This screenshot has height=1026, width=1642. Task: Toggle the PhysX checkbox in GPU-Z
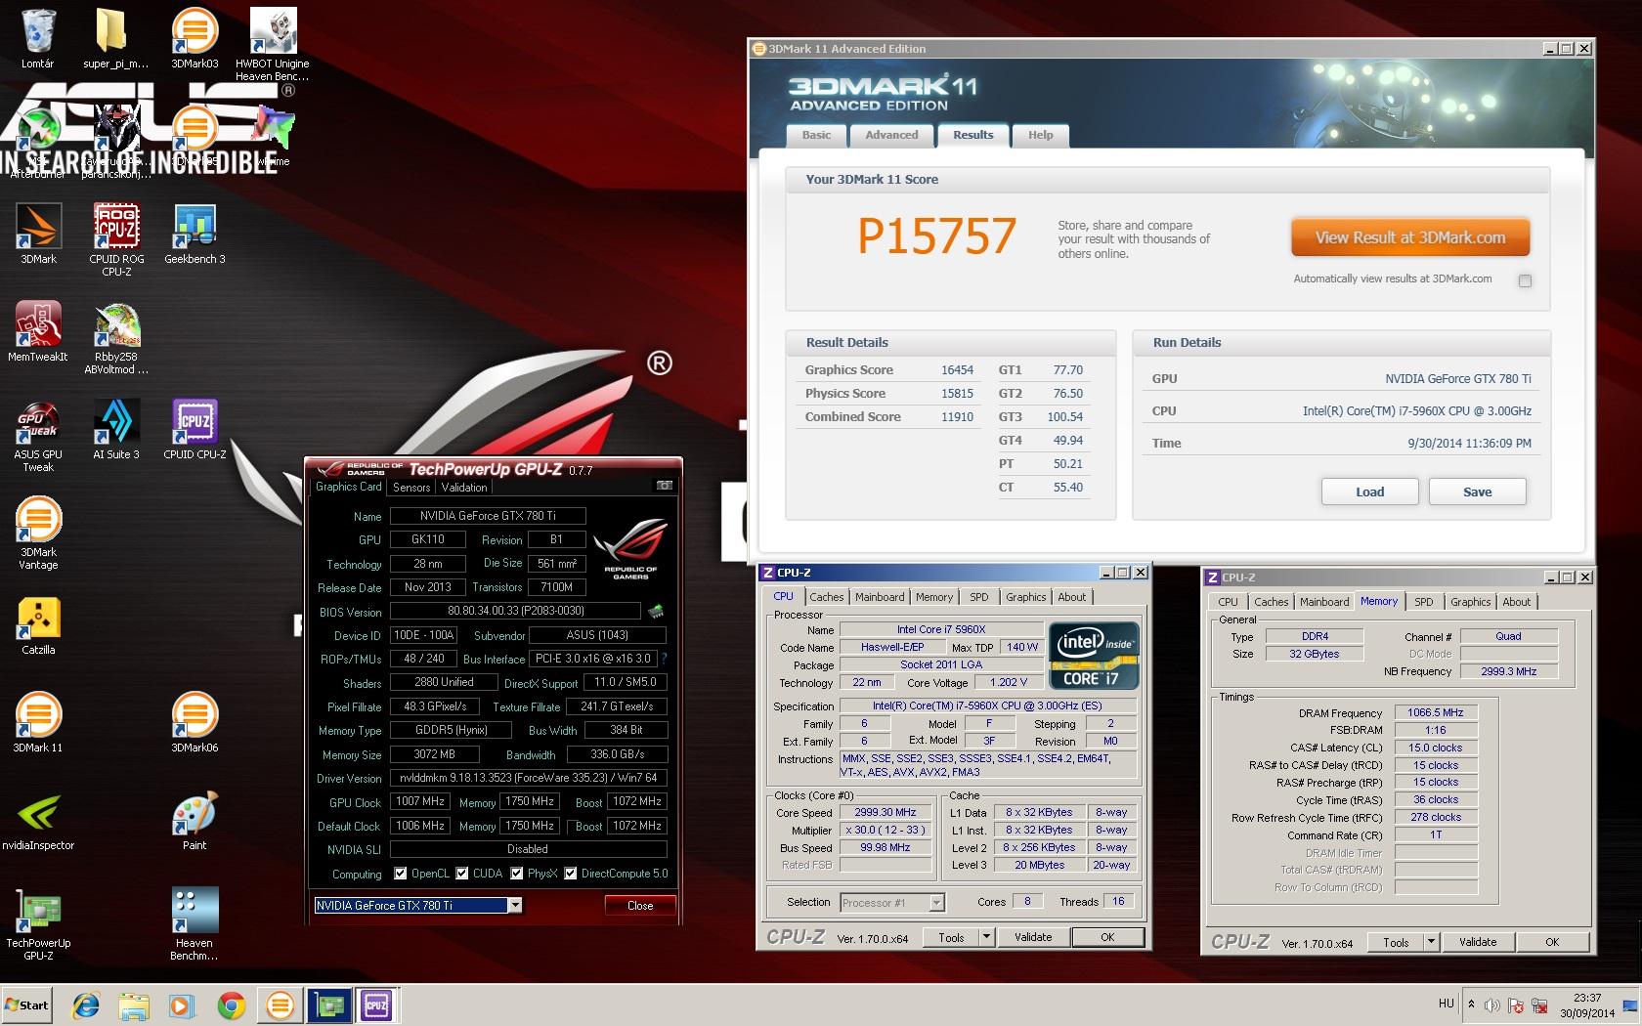[x=516, y=874]
